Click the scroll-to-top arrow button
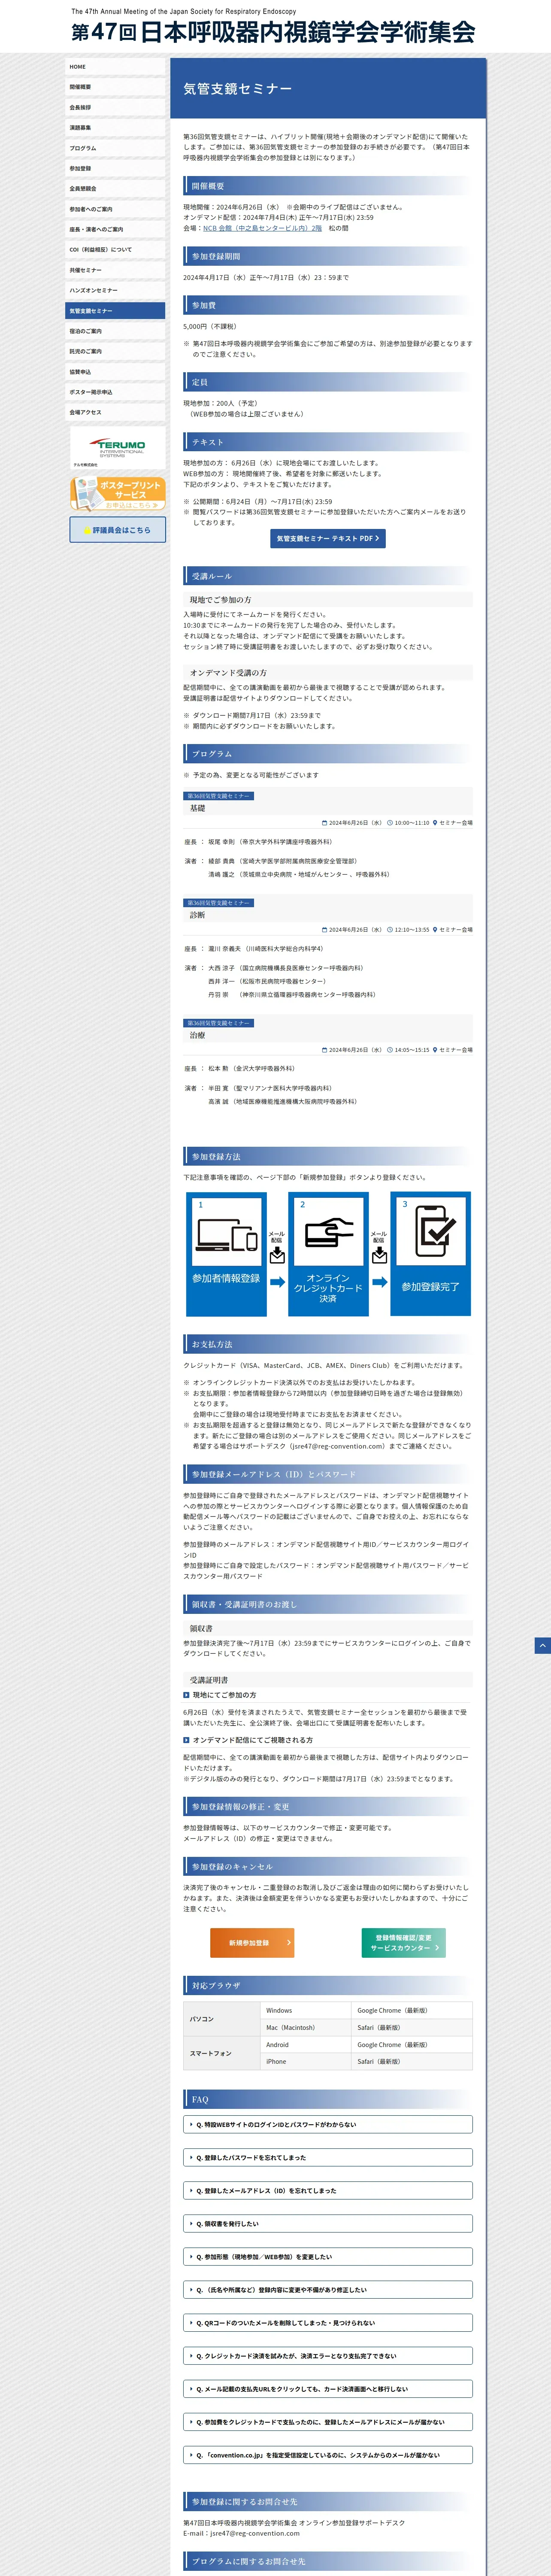The width and height of the screenshot is (551, 2576). [542, 1645]
